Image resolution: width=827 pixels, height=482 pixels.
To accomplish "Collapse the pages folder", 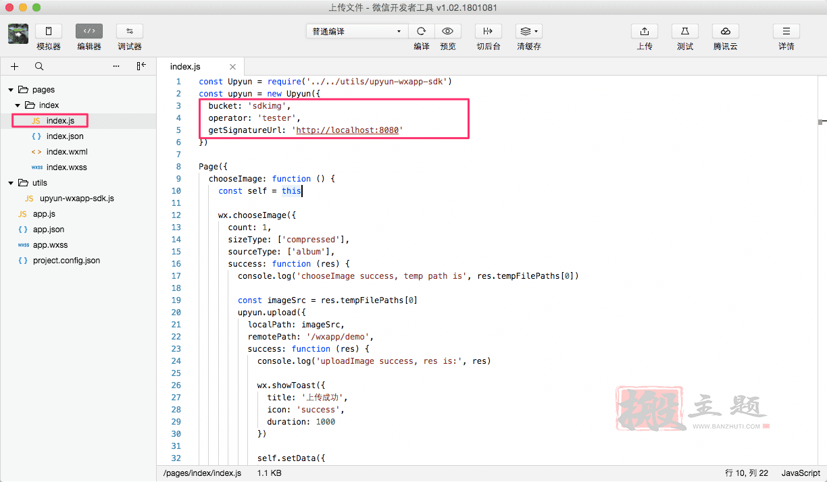I will click(x=11, y=90).
